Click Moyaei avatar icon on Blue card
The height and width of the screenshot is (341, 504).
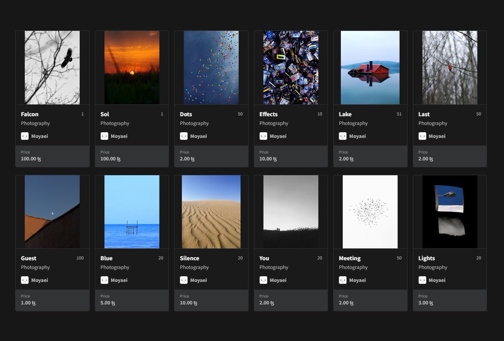click(x=104, y=280)
